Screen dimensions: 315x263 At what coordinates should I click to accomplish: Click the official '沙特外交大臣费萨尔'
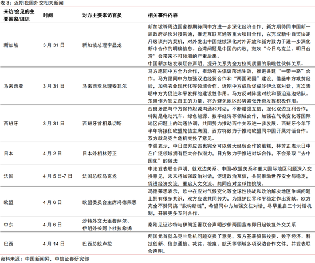(104, 221)
